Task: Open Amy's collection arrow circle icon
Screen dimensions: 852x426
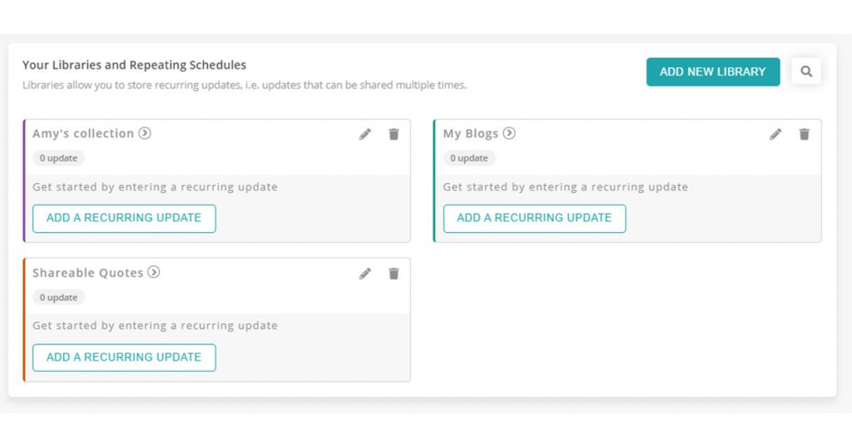Action: coord(145,133)
